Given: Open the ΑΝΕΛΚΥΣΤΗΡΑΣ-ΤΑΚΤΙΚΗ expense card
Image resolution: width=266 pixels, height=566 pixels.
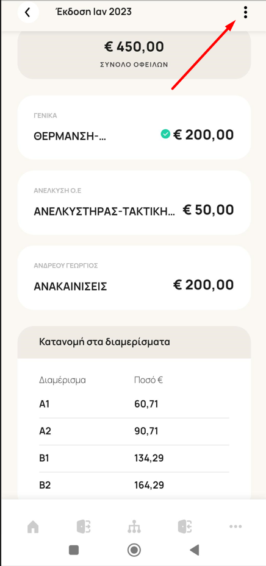Looking at the screenshot, I should coord(134,202).
